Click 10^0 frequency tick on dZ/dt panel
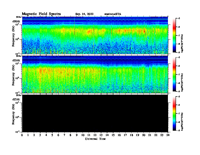Image resolution: width=200 pixels, height=155 pixels. 17,117
